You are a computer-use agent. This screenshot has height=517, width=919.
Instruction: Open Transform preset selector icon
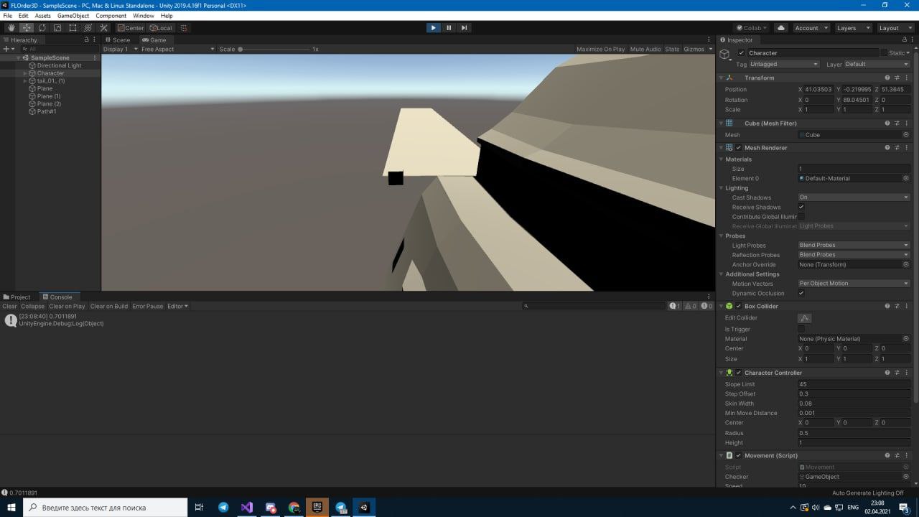(x=897, y=78)
